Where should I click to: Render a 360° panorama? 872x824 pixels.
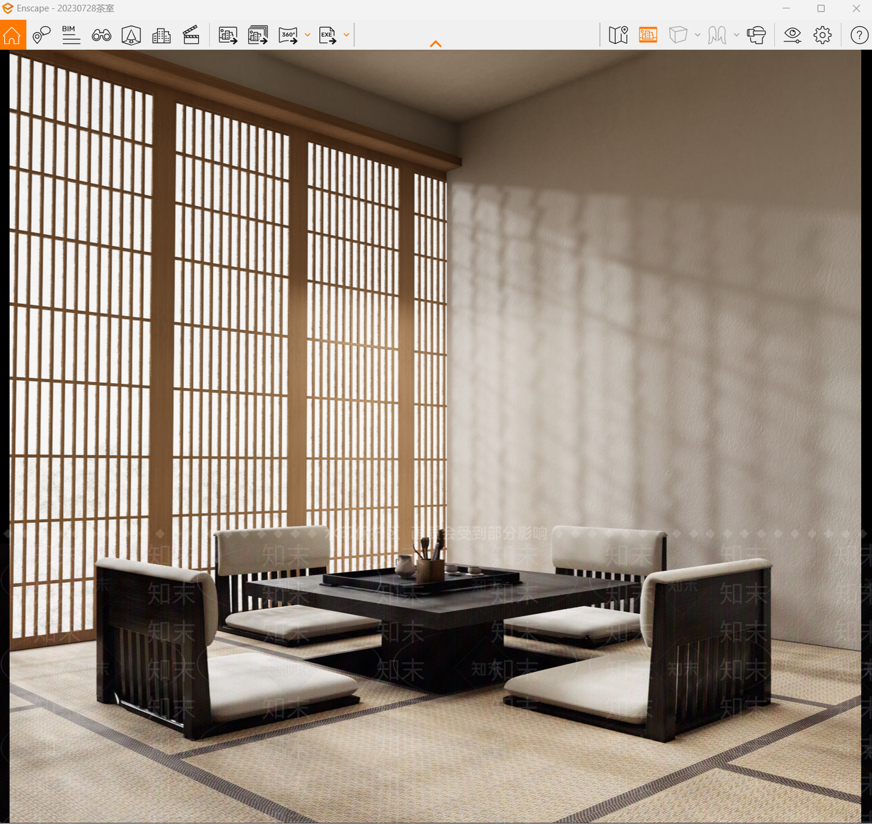[x=288, y=35]
